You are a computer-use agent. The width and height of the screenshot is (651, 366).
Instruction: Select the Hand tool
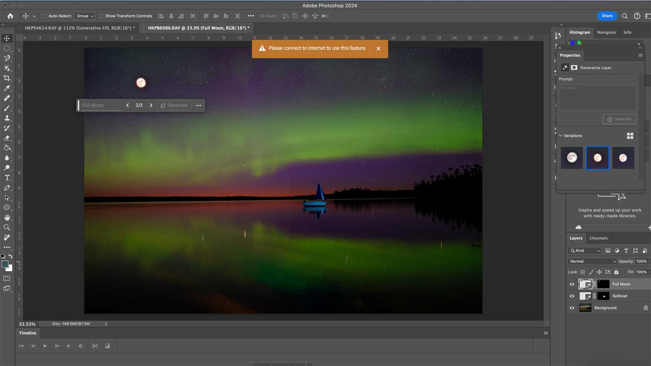(7, 217)
